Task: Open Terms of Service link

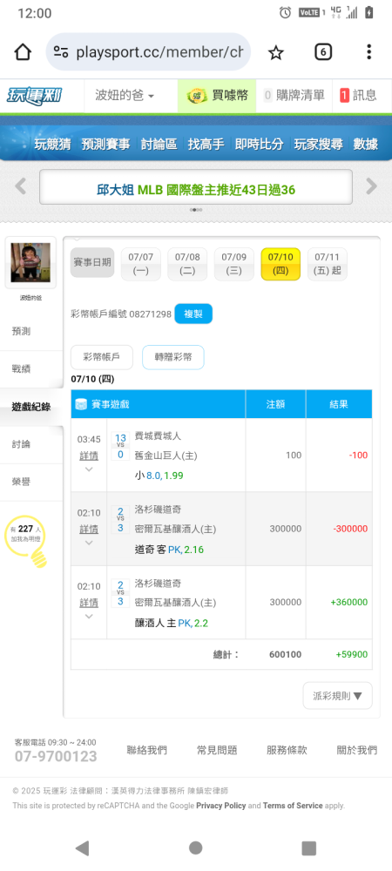Action: (x=293, y=806)
